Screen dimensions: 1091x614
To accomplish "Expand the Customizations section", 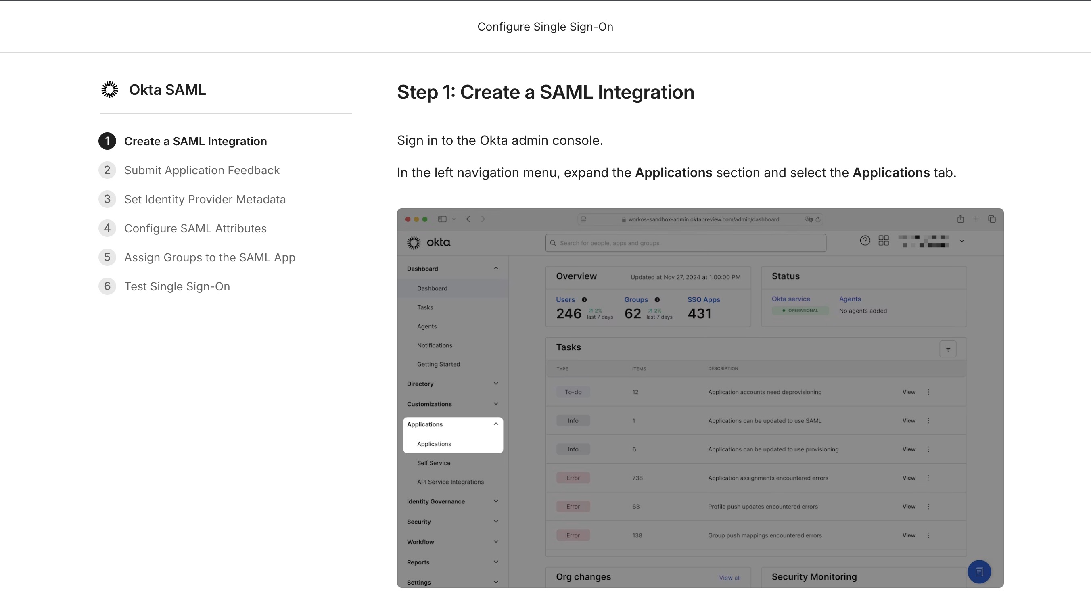I will tap(453, 404).
